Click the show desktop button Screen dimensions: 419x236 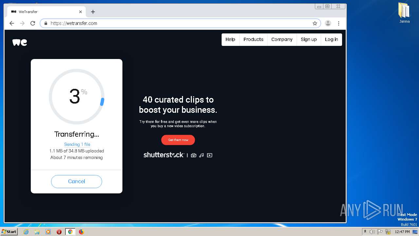[415, 232]
